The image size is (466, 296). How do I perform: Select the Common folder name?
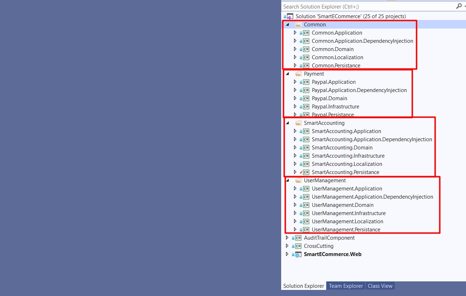[x=315, y=25]
